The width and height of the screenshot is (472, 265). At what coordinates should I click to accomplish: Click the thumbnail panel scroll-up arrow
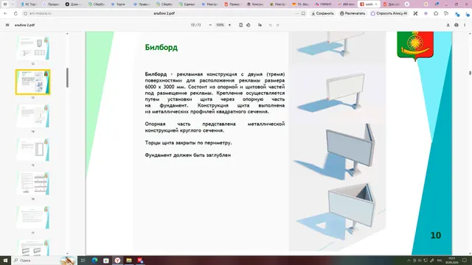click(x=67, y=34)
